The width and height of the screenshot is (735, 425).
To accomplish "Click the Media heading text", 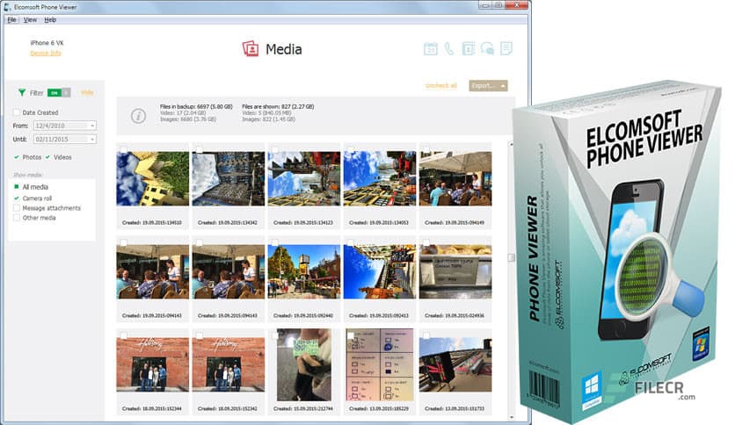I will click(x=284, y=49).
